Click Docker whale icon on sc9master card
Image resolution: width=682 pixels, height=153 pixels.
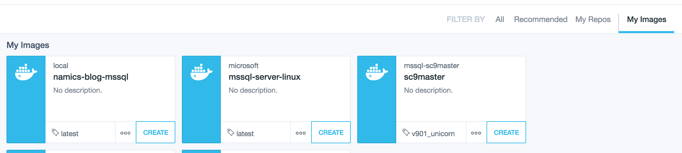[x=377, y=72]
